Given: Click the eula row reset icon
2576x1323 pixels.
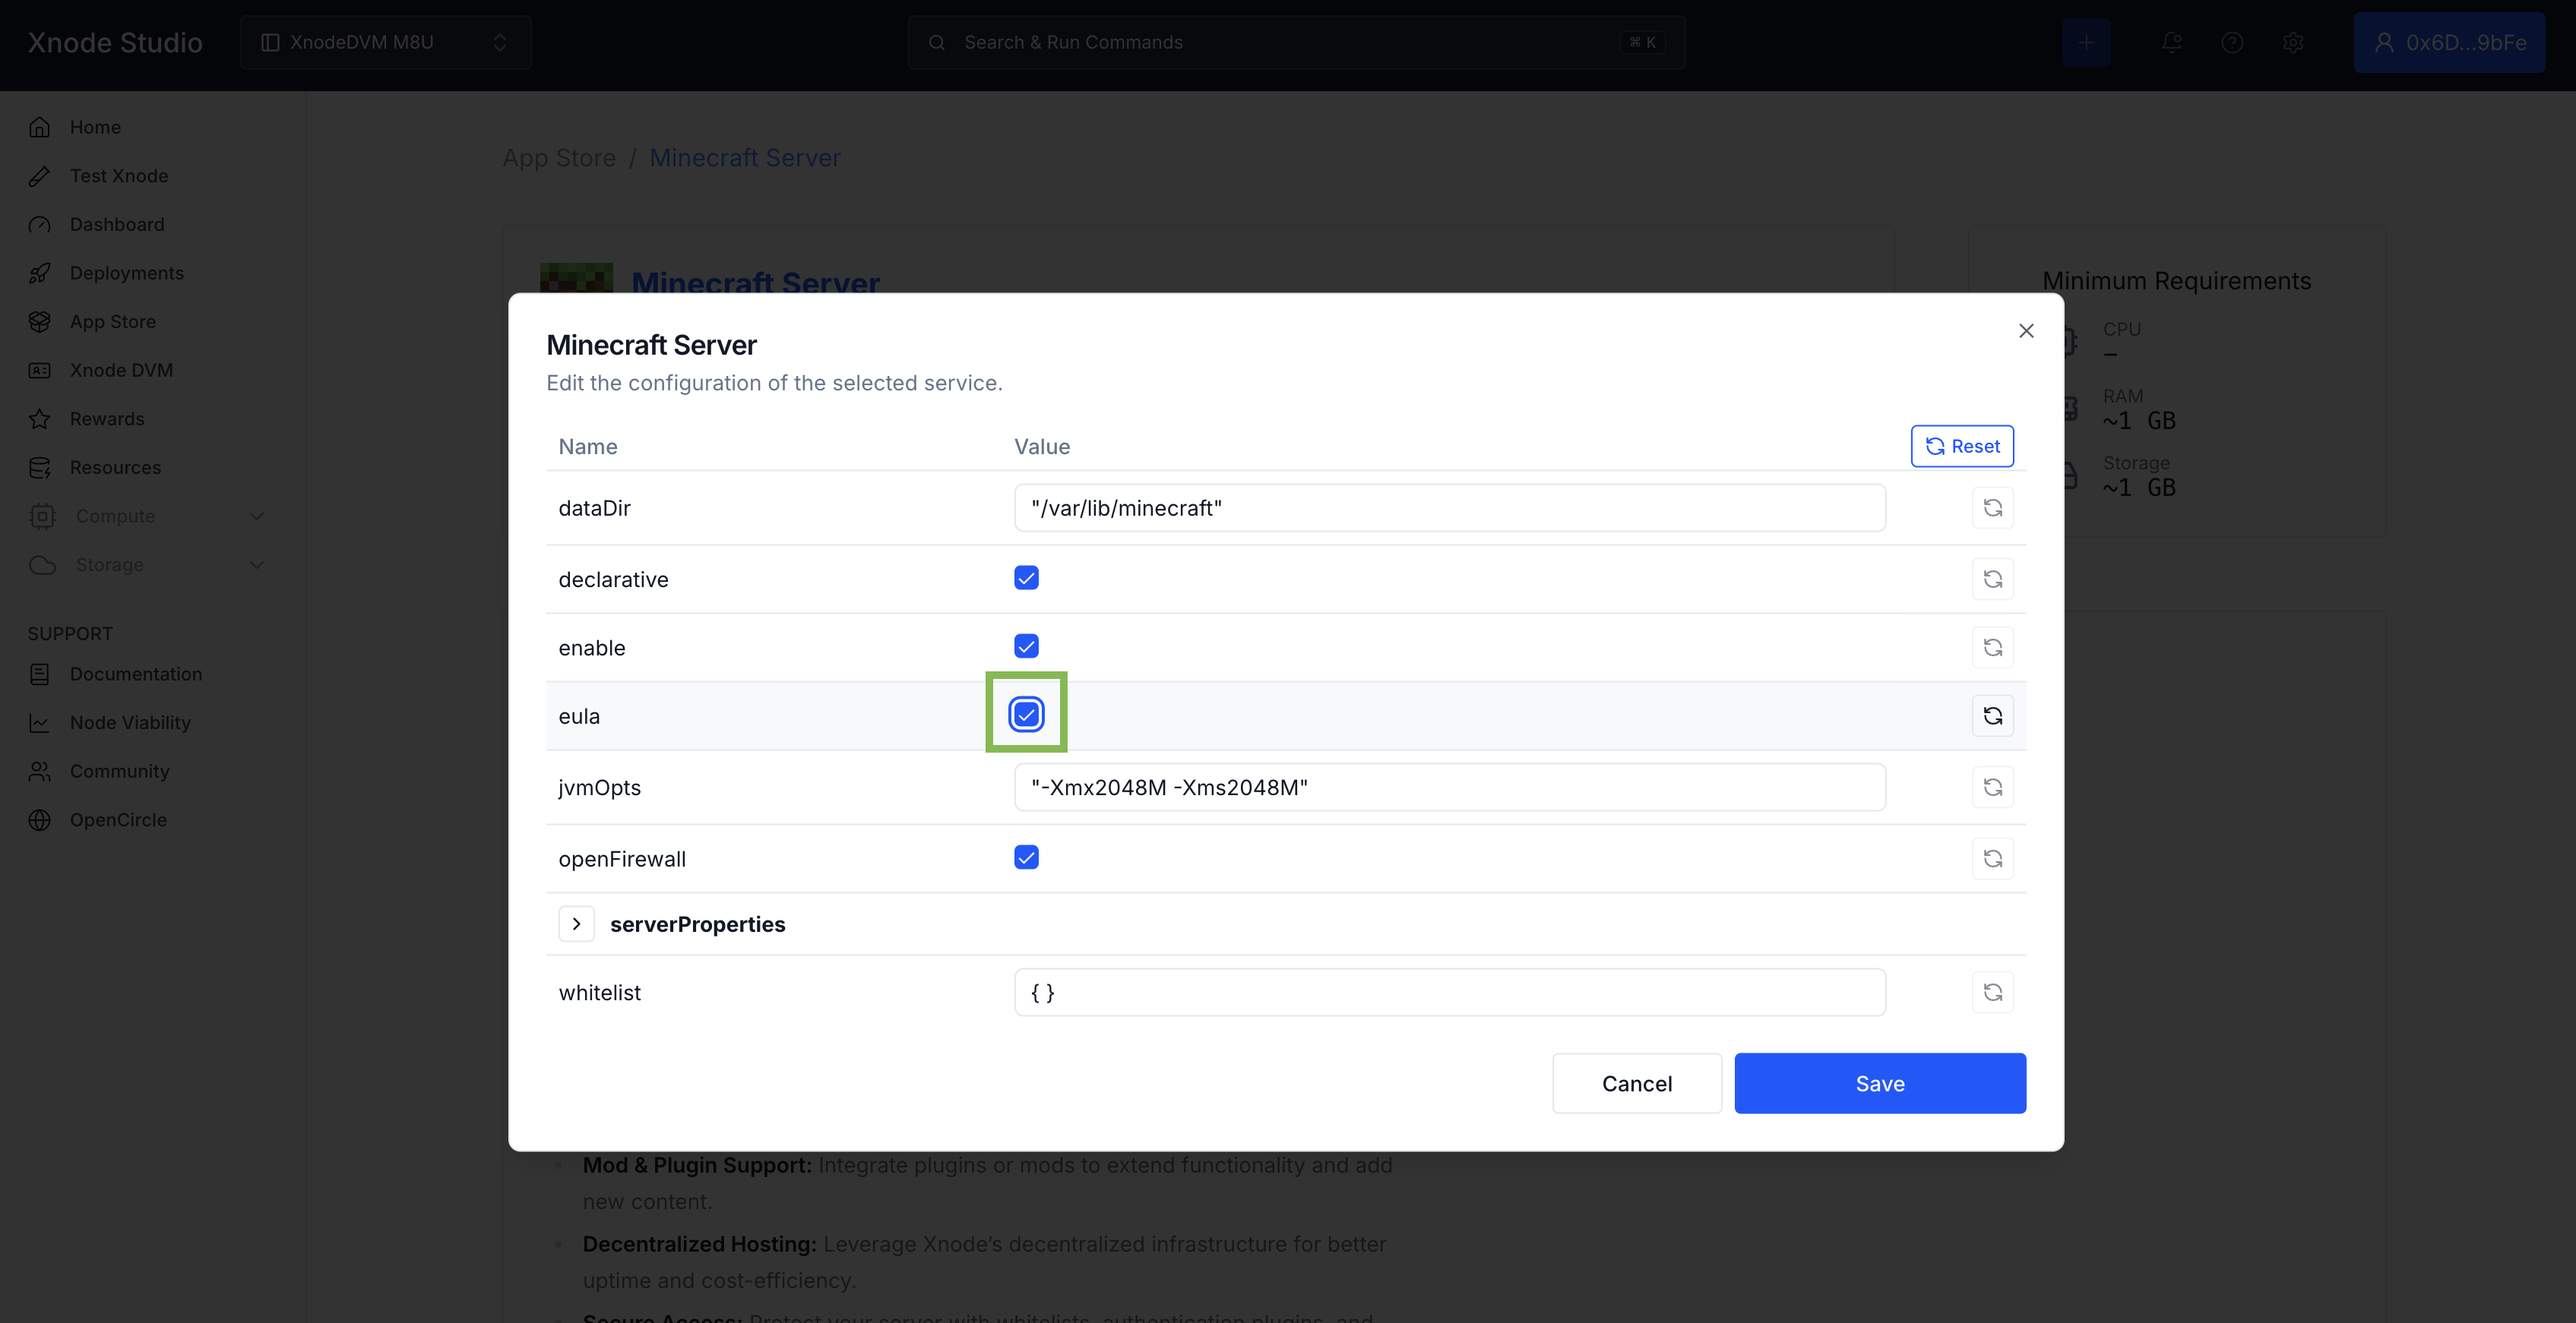Looking at the screenshot, I should click(x=1992, y=715).
